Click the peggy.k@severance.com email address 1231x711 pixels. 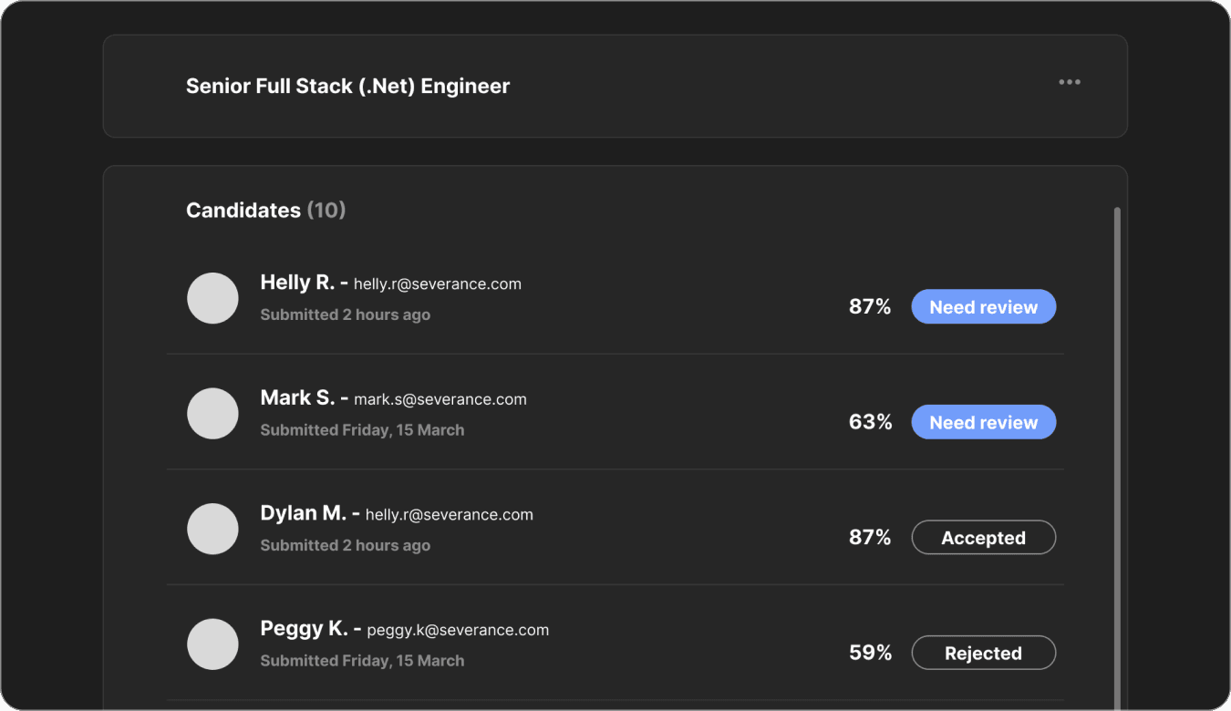click(x=458, y=630)
